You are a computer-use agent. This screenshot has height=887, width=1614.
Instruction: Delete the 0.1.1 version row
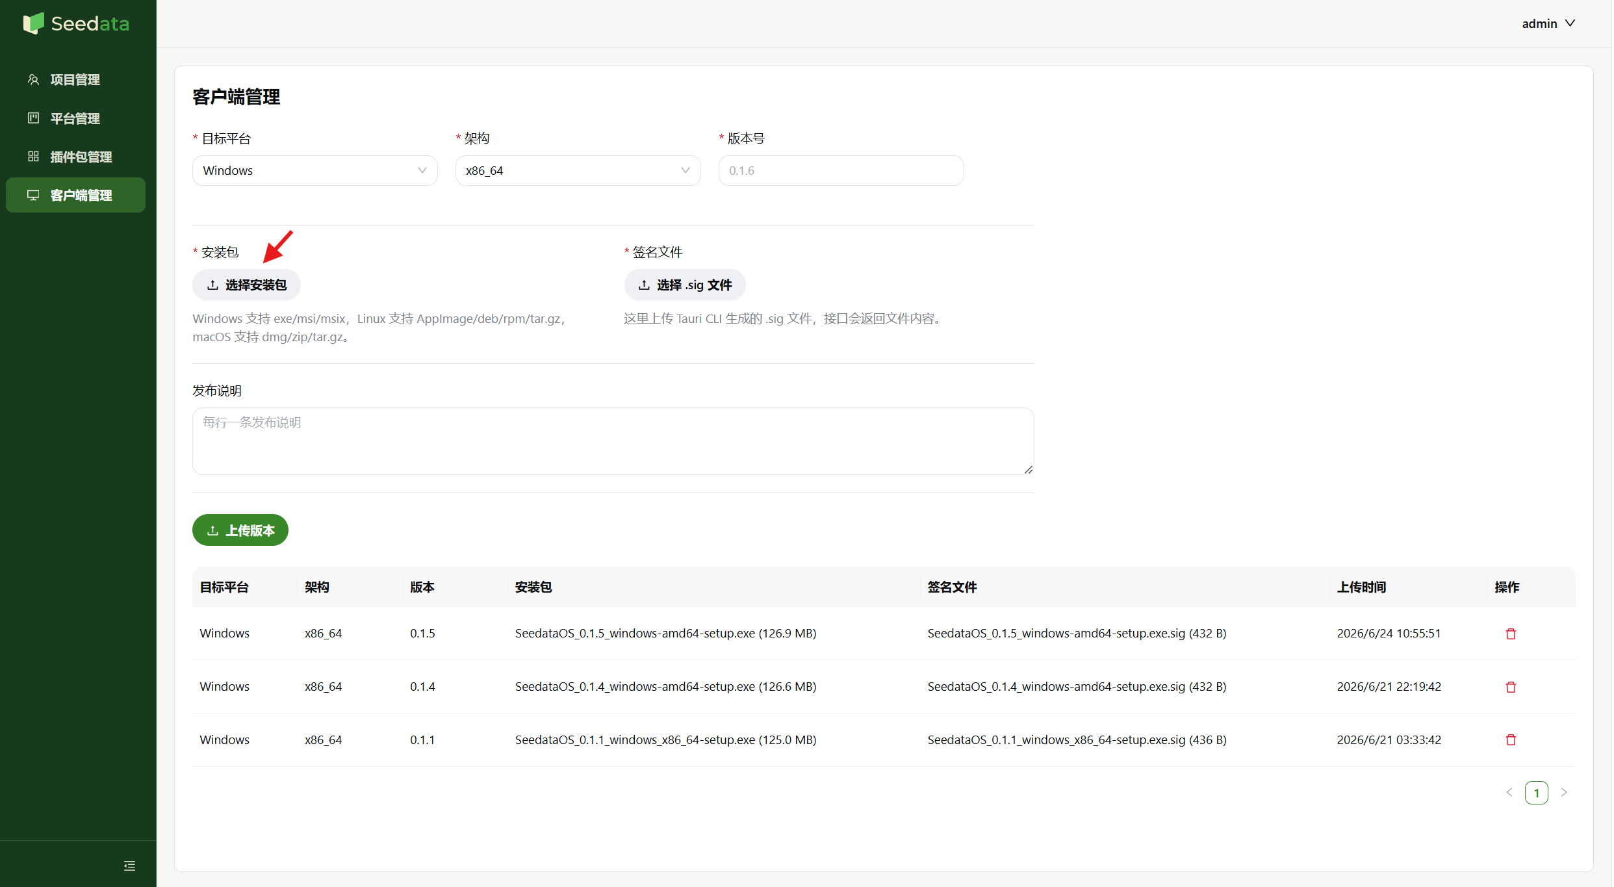(x=1511, y=739)
